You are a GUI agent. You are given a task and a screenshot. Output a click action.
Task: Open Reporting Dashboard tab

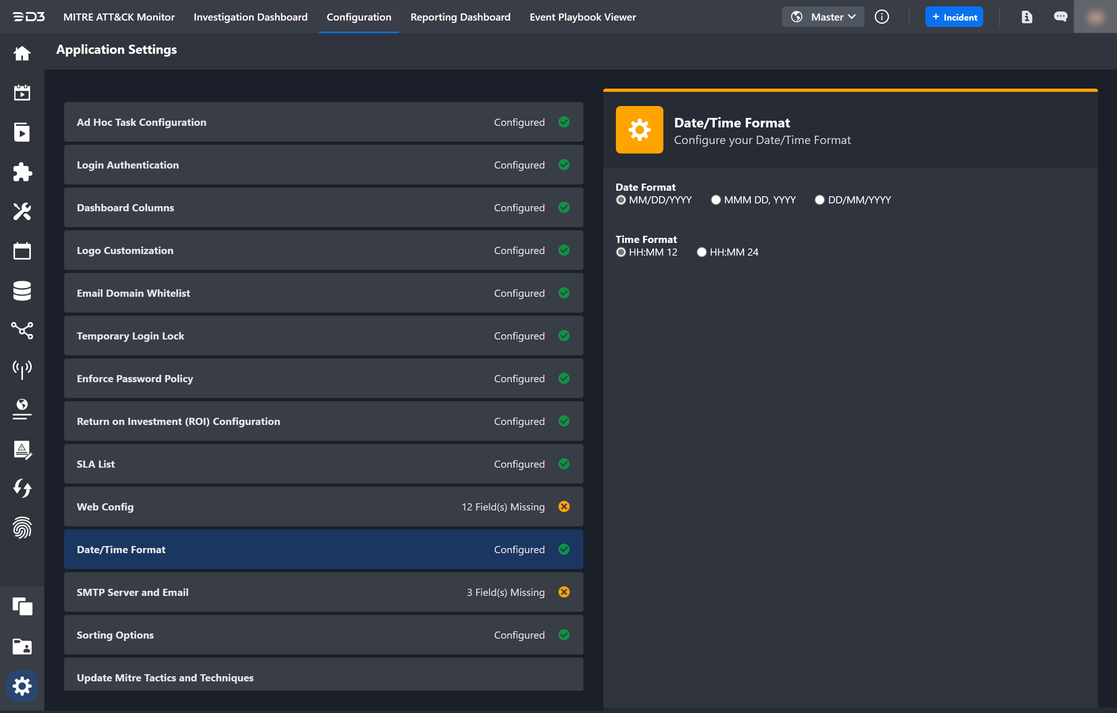click(460, 17)
